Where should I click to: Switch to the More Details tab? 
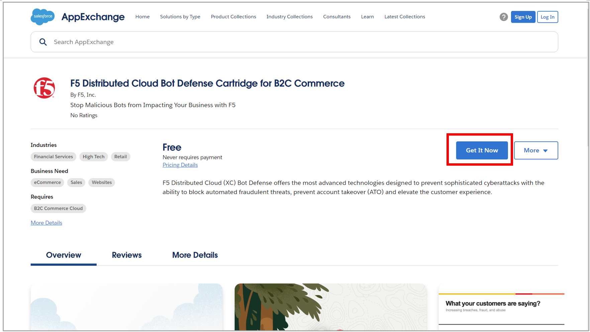click(195, 255)
